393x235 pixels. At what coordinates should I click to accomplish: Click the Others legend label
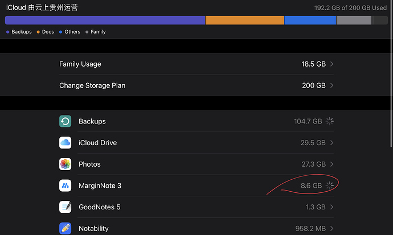click(x=72, y=32)
